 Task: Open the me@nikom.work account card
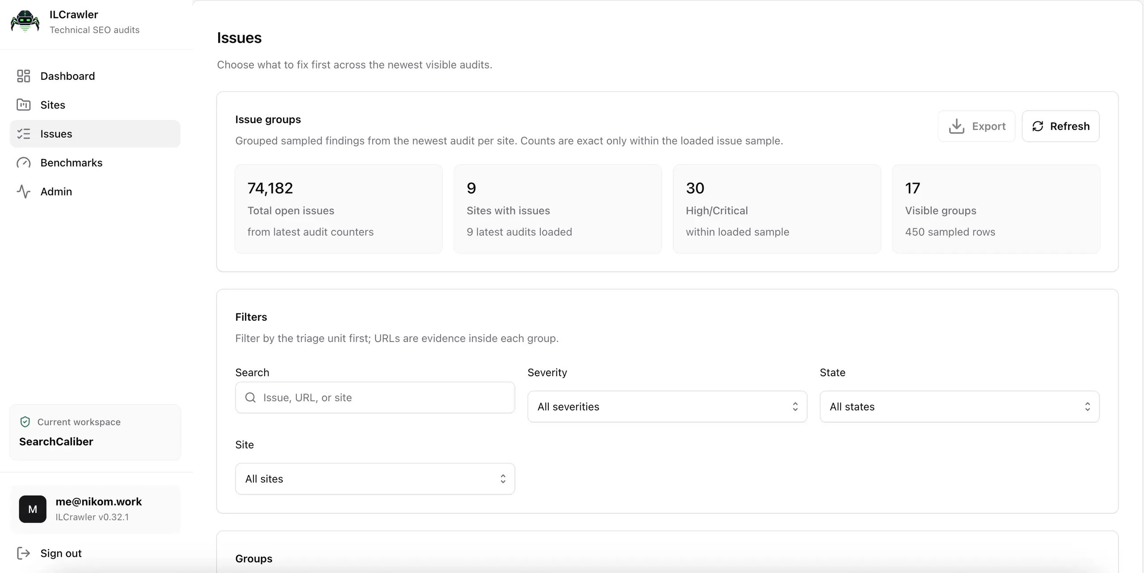click(95, 509)
